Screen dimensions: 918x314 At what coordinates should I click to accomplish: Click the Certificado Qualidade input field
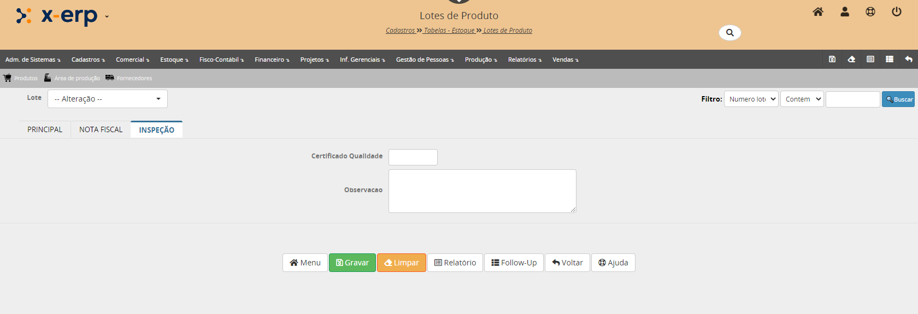413,157
